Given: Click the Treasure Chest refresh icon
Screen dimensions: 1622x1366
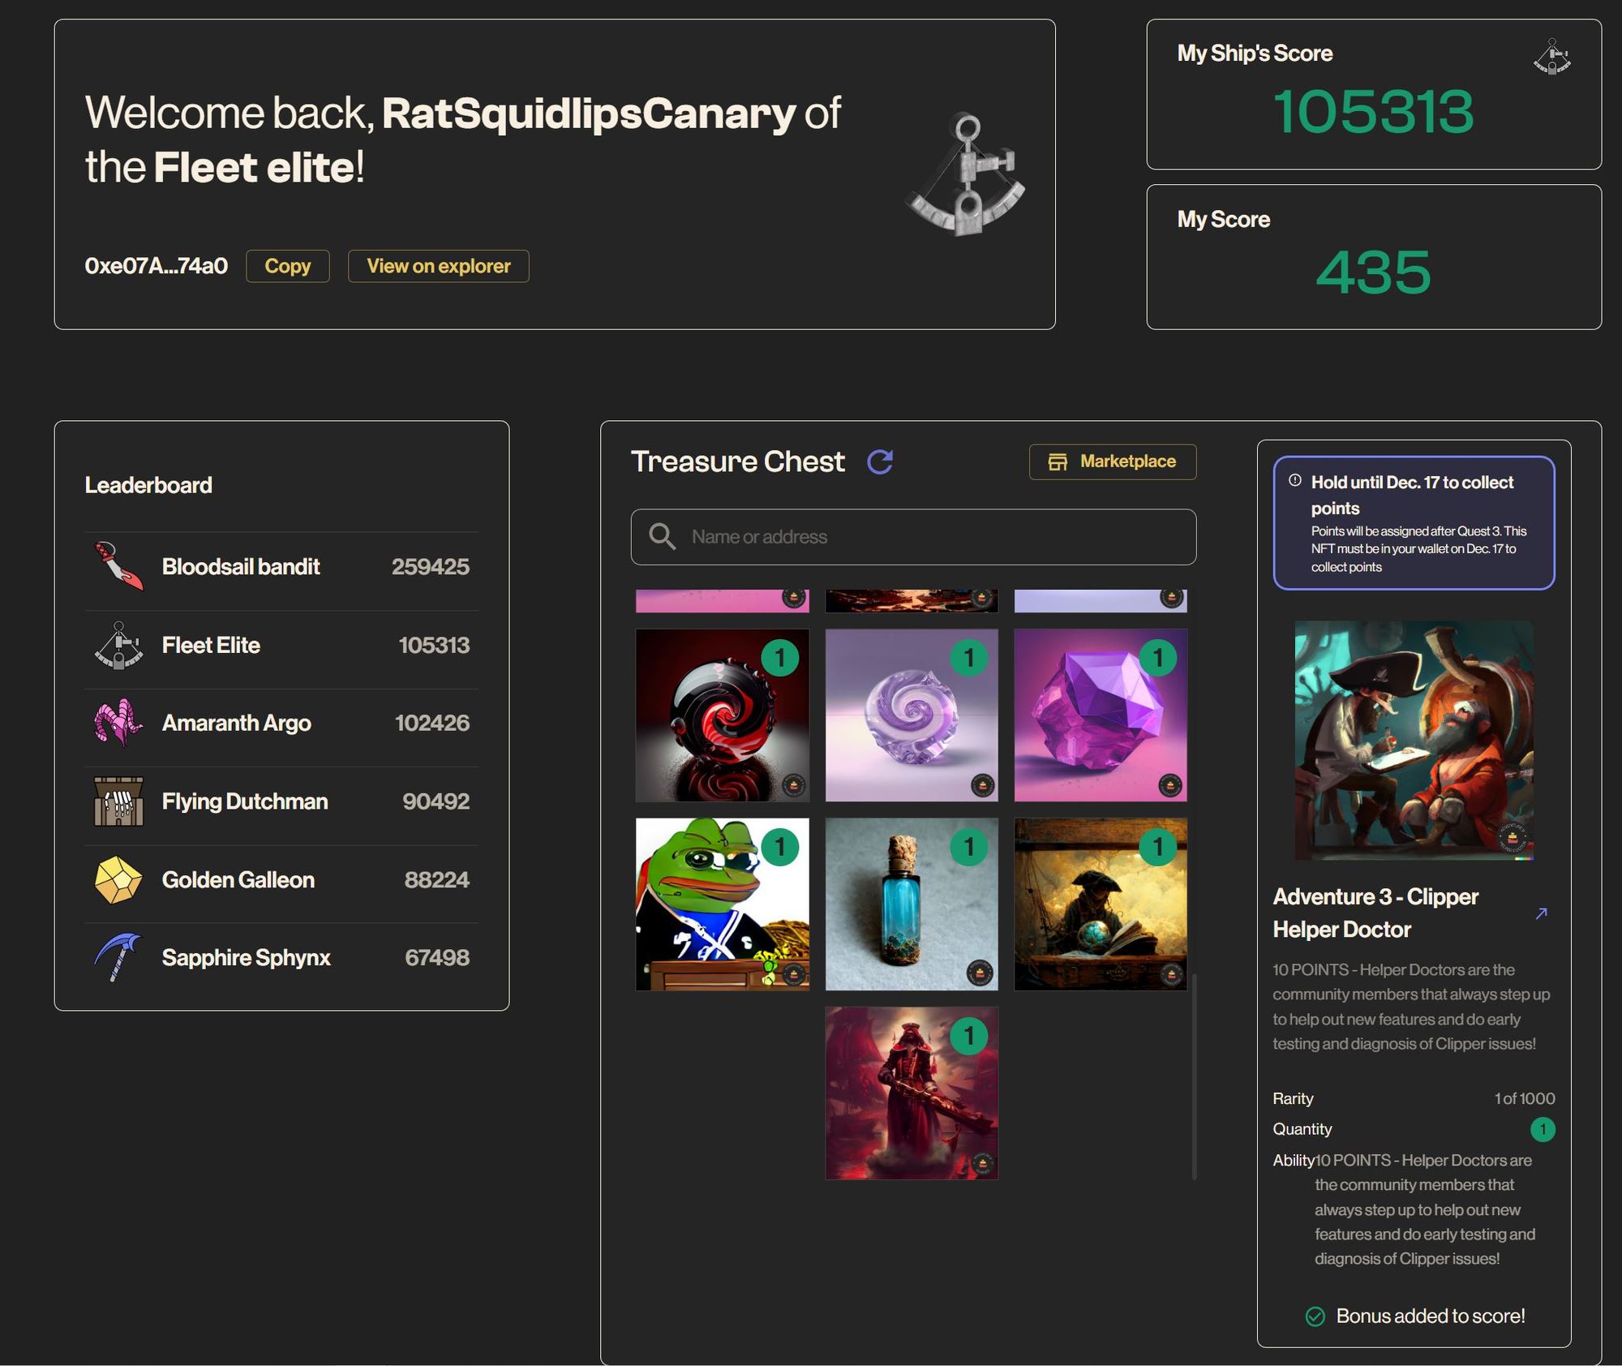Looking at the screenshot, I should pyautogui.click(x=880, y=462).
